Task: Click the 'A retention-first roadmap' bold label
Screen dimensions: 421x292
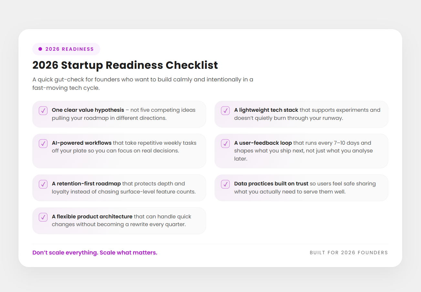Action: pyautogui.click(x=86, y=184)
